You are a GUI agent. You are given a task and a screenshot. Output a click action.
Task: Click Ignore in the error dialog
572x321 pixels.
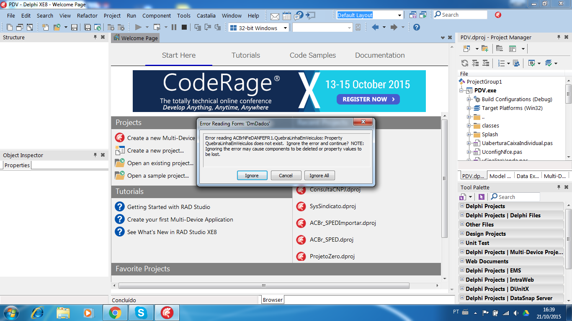click(x=252, y=176)
